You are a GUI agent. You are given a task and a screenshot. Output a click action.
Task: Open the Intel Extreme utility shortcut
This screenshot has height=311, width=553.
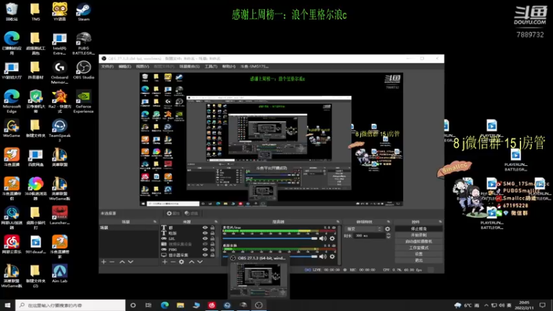pyautogui.click(x=59, y=43)
